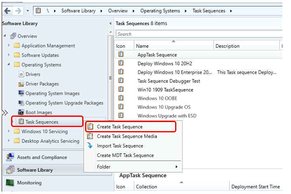Select Software Library in the breadcrumb

tap(79, 11)
